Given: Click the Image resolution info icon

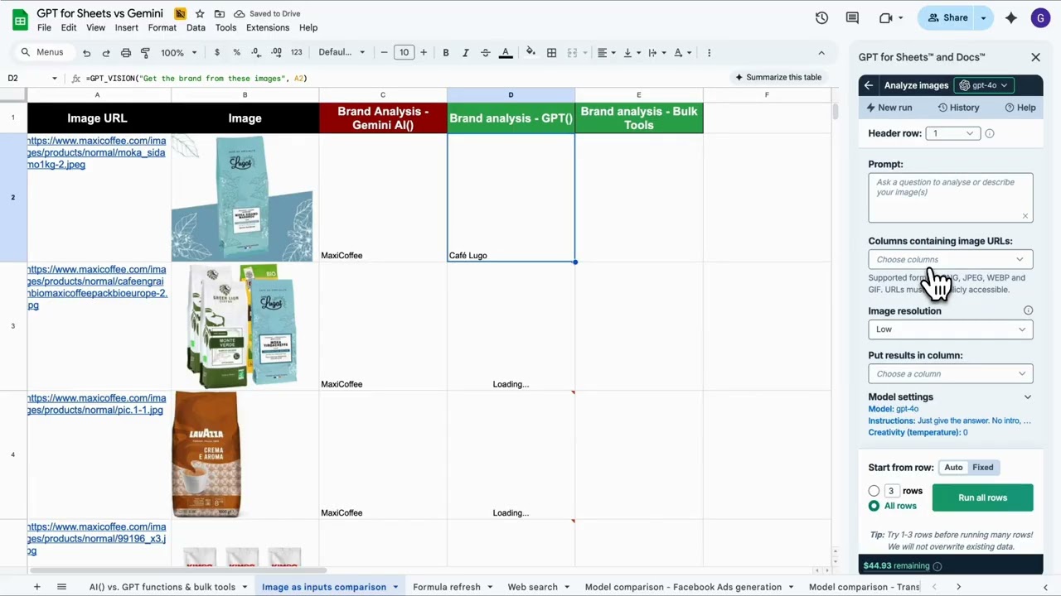Looking at the screenshot, I should click(x=1028, y=310).
